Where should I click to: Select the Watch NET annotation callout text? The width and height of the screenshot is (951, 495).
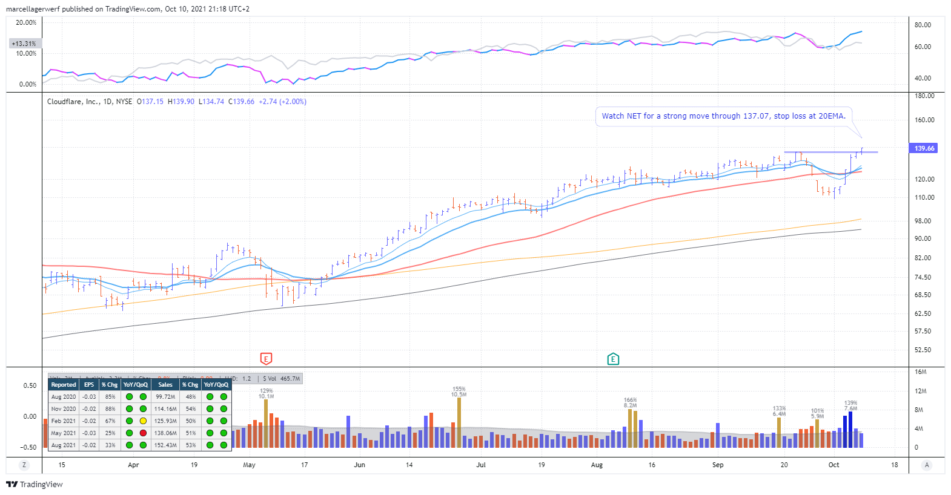[724, 116]
